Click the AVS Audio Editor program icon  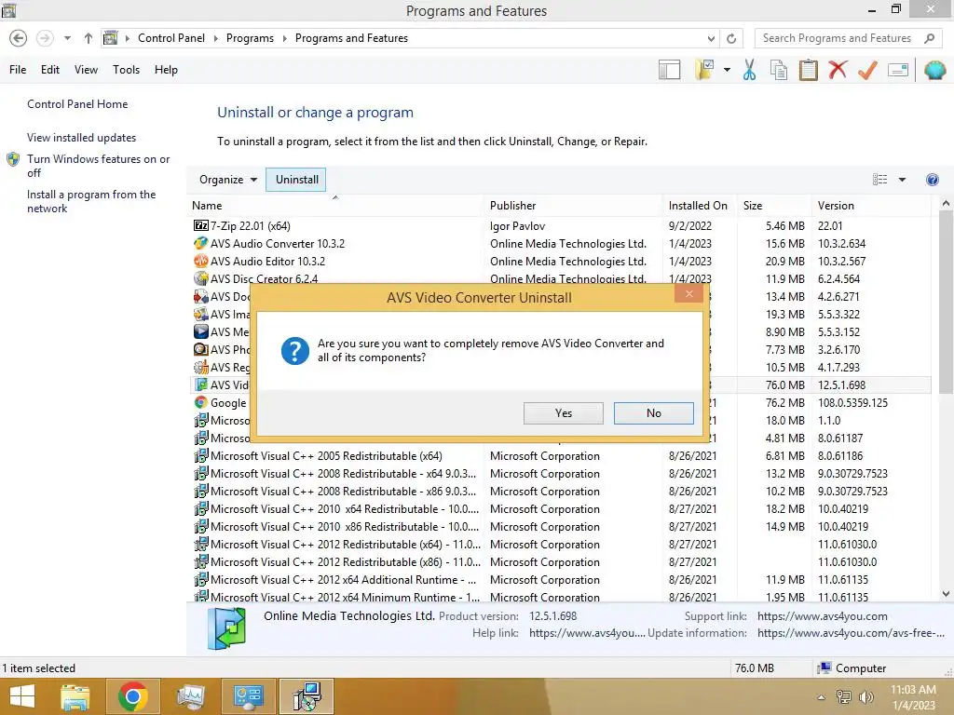pyautogui.click(x=201, y=261)
